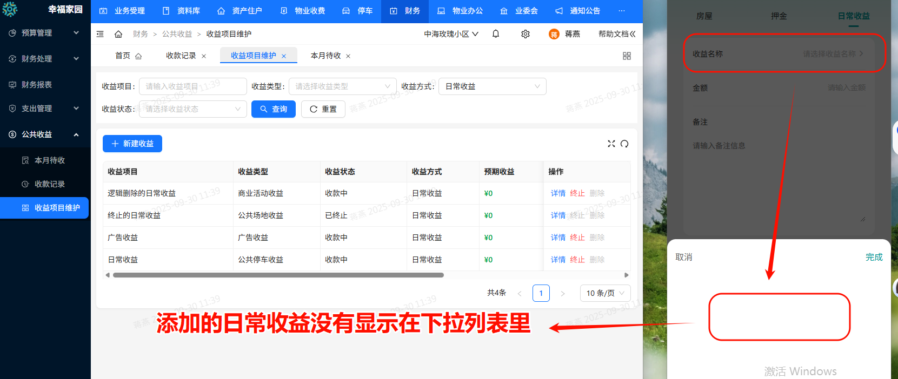898x379 pixels.
Task: Open settings via the gear icon
Action: (x=525, y=34)
